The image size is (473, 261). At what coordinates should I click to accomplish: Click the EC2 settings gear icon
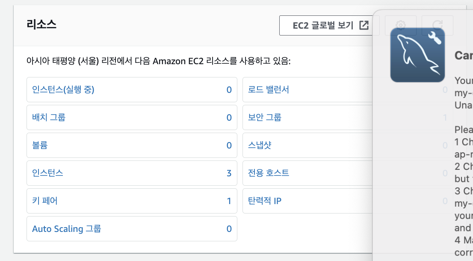pos(400,25)
